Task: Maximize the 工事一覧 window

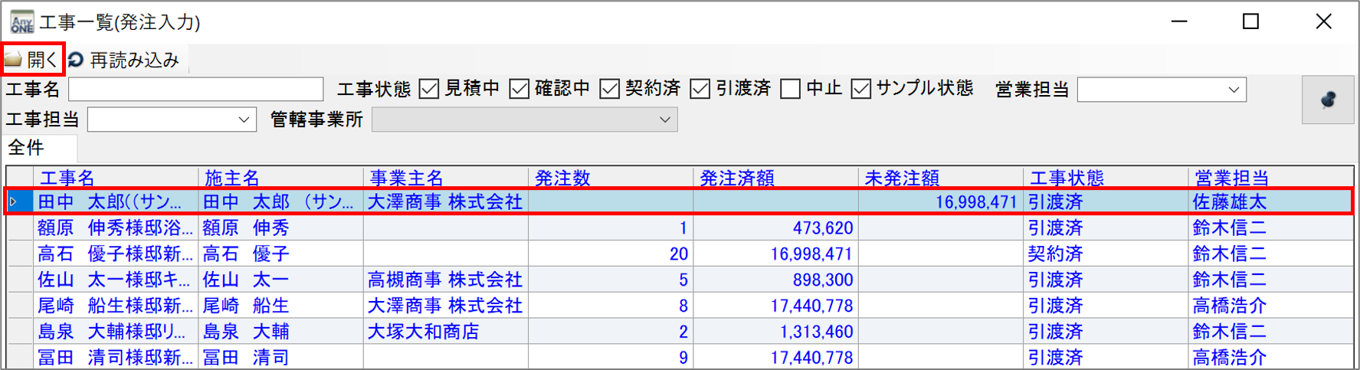Action: pyautogui.click(x=1250, y=21)
